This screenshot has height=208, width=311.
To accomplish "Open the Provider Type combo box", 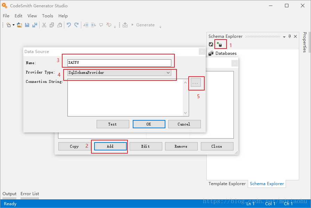I will pos(119,73).
